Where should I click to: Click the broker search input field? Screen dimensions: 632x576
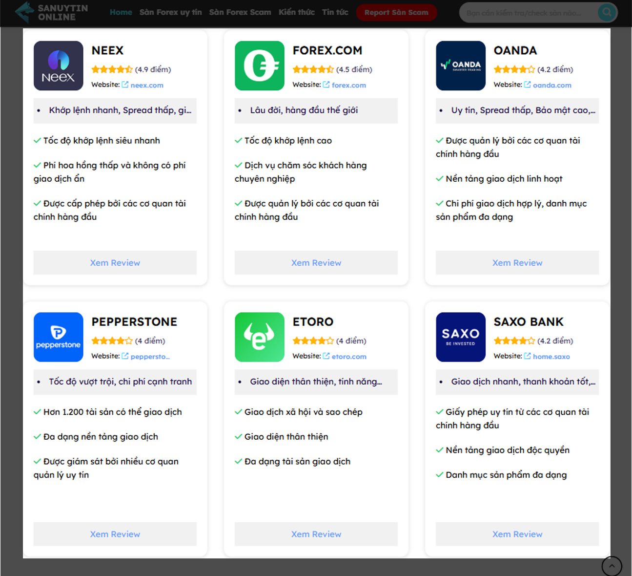click(529, 13)
